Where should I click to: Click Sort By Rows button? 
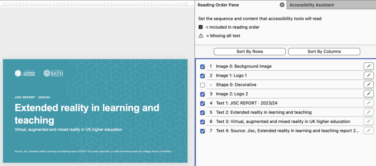tap(250, 51)
